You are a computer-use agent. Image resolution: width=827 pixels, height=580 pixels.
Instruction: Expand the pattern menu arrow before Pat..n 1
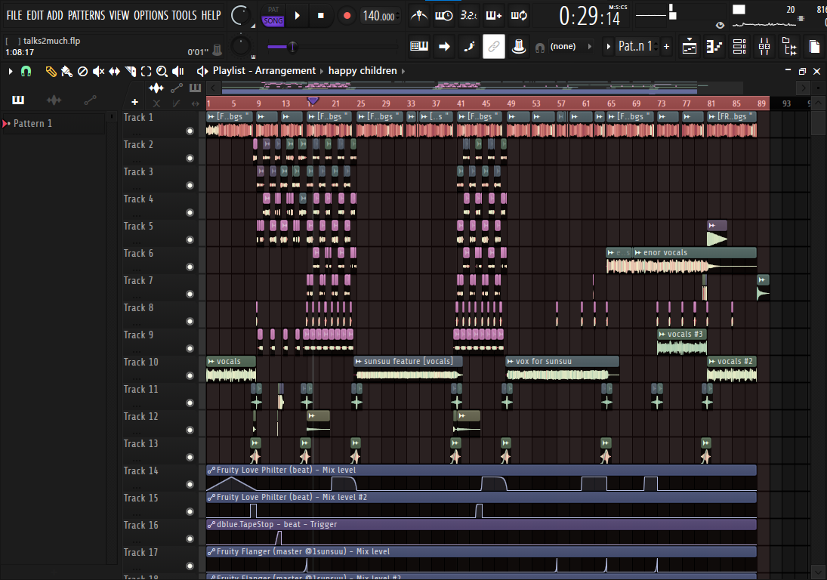coord(608,46)
